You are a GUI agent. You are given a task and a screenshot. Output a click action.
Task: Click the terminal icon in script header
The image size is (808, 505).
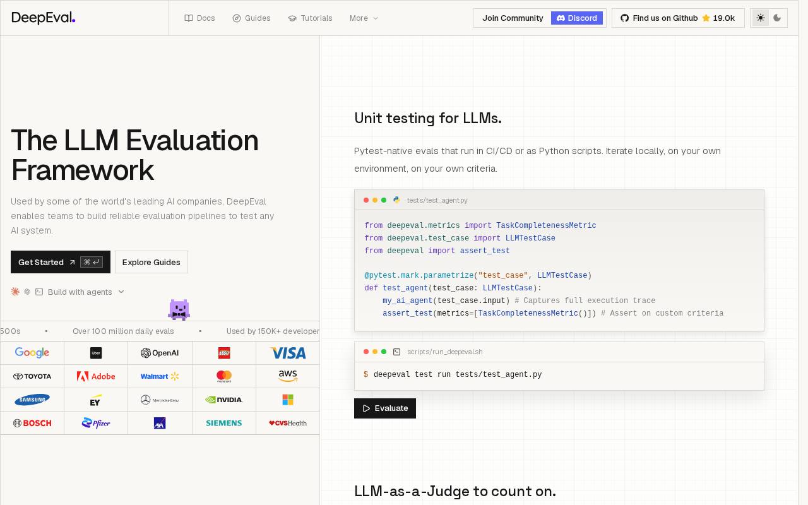pyautogui.click(x=396, y=352)
